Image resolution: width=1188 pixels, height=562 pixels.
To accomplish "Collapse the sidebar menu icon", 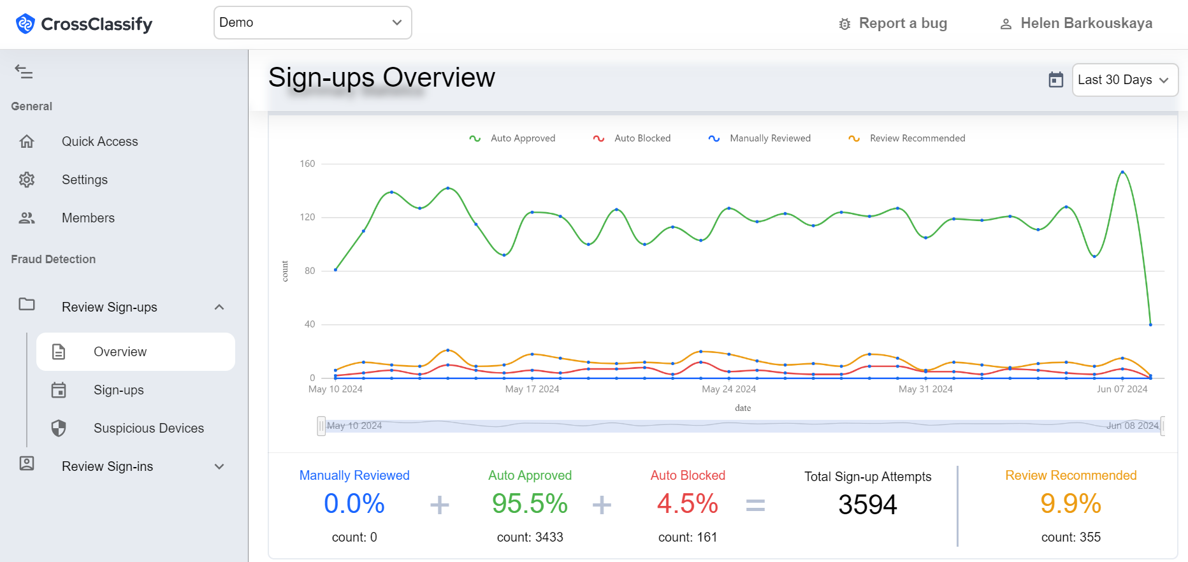I will pos(24,71).
